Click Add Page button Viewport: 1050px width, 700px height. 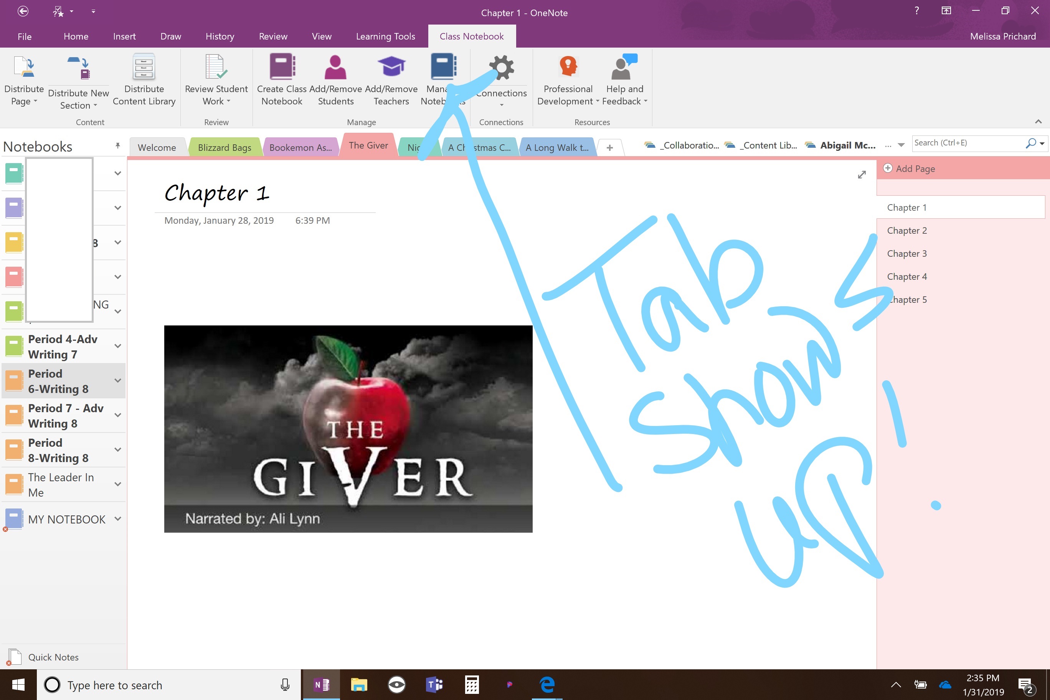pyautogui.click(x=910, y=168)
